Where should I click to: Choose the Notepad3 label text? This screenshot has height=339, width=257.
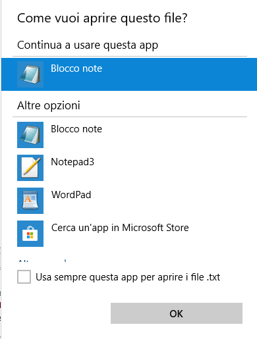point(72,162)
